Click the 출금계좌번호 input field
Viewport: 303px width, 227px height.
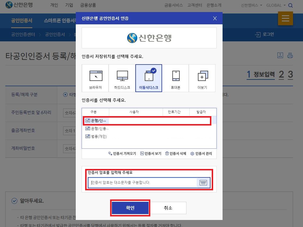(70, 131)
